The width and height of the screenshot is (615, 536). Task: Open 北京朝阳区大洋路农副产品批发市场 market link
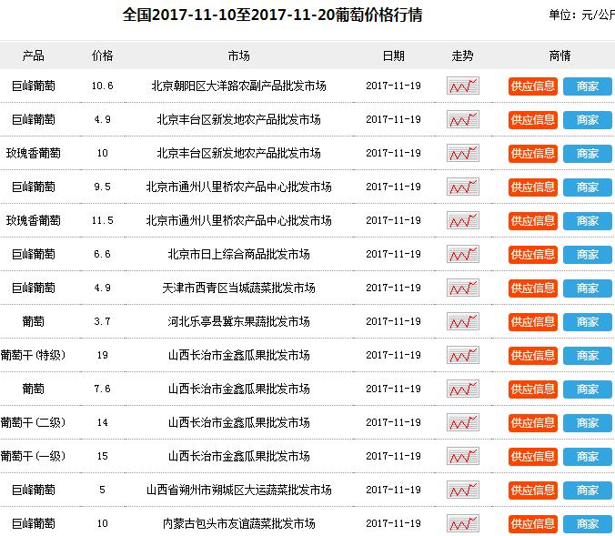238,86
